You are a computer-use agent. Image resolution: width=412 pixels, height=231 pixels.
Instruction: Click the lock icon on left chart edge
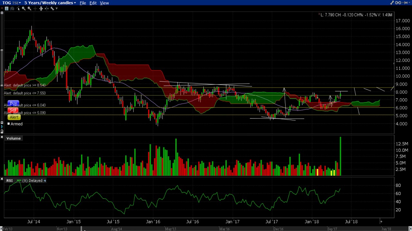2,132
